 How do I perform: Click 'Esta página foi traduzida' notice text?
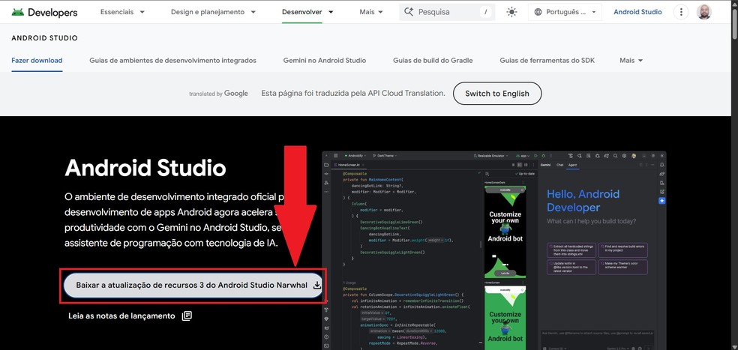(353, 93)
